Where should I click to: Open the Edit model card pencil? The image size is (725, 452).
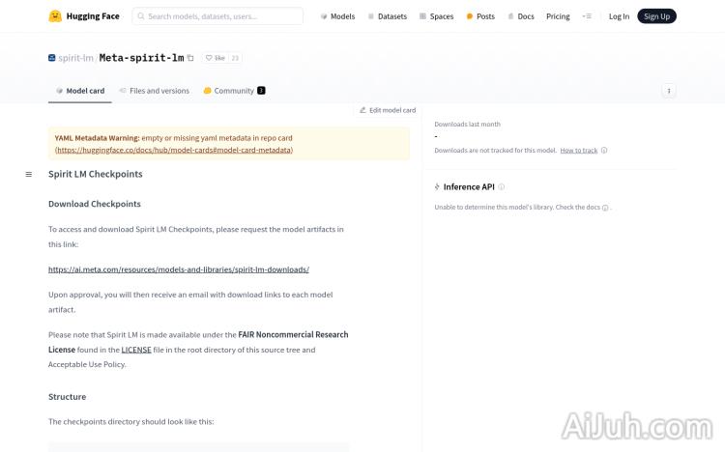pos(363,110)
